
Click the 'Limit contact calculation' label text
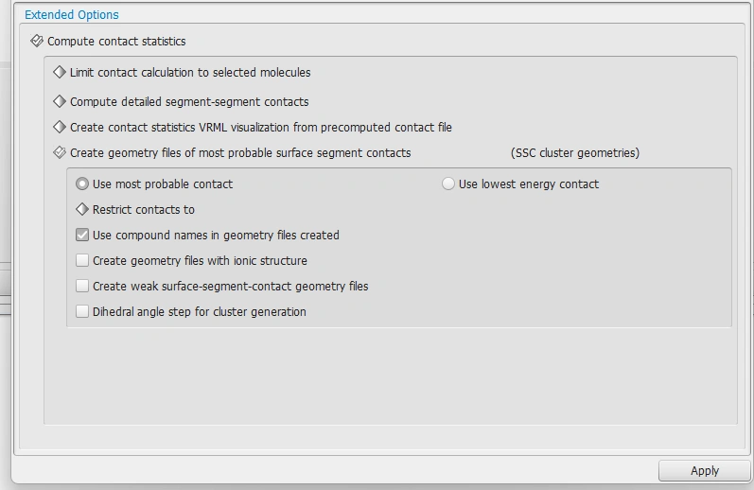coord(189,73)
